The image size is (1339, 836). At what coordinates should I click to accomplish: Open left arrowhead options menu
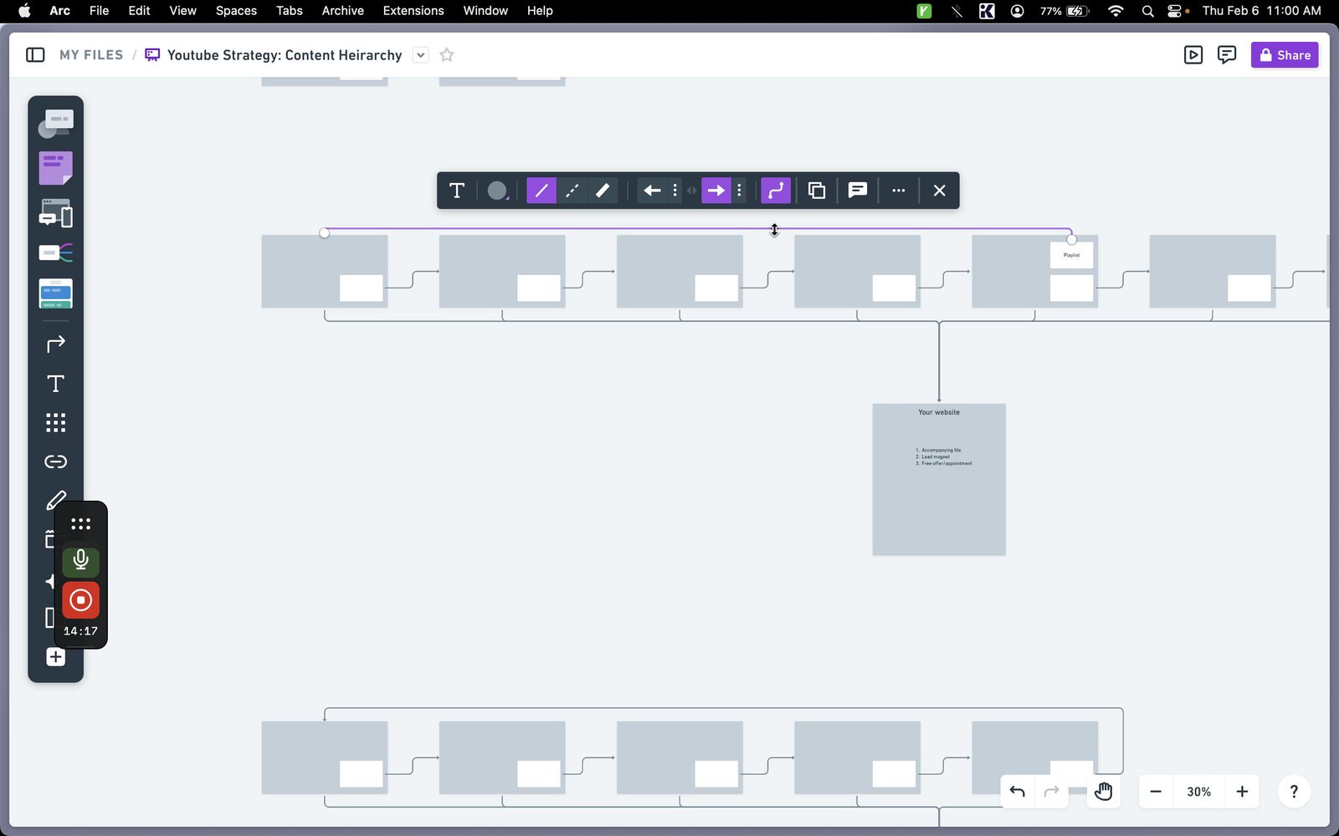[675, 191]
